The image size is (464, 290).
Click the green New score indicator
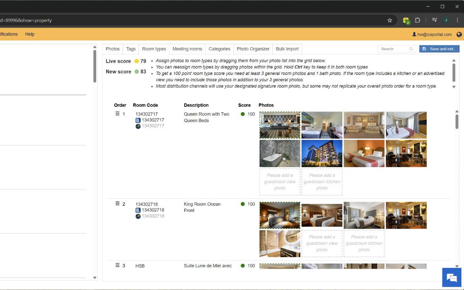pyautogui.click(x=136, y=72)
